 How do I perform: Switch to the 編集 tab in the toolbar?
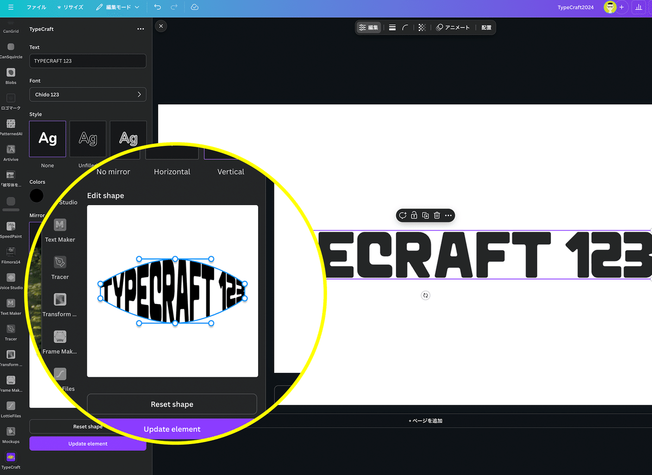coord(368,27)
